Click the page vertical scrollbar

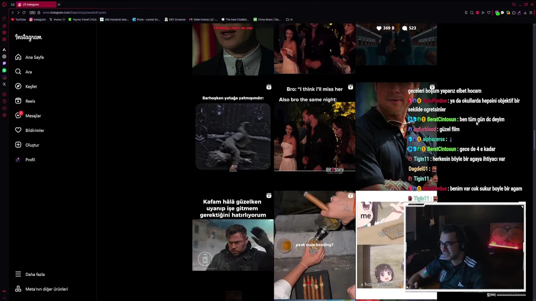[534, 139]
